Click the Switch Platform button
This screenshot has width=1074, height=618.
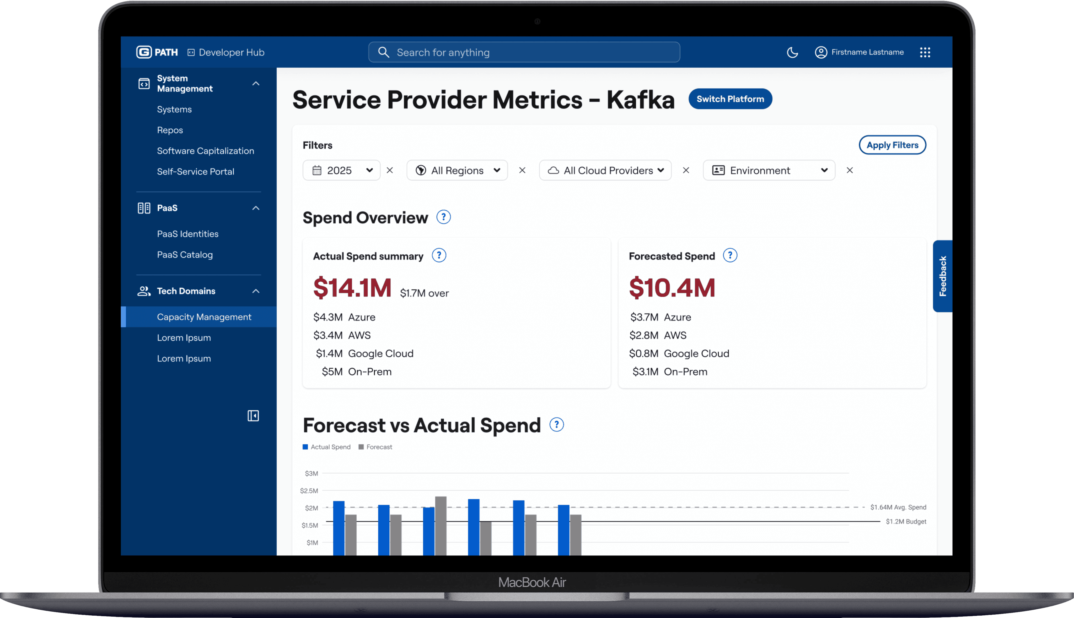(x=730, y=99)
